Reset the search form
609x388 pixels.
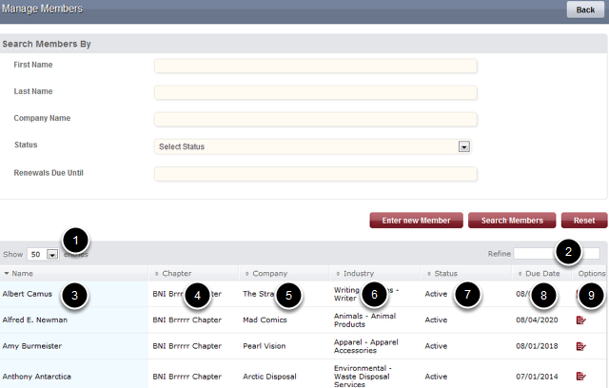584,221
